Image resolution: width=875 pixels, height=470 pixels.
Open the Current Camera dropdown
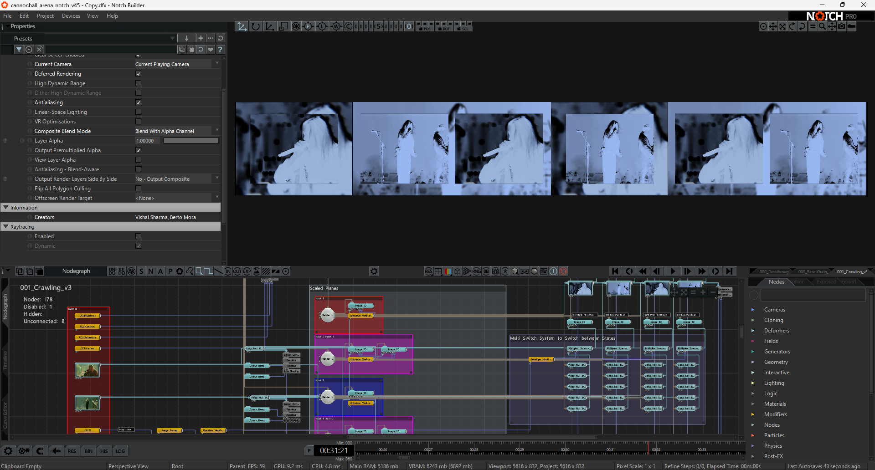[x=177, y=64]
